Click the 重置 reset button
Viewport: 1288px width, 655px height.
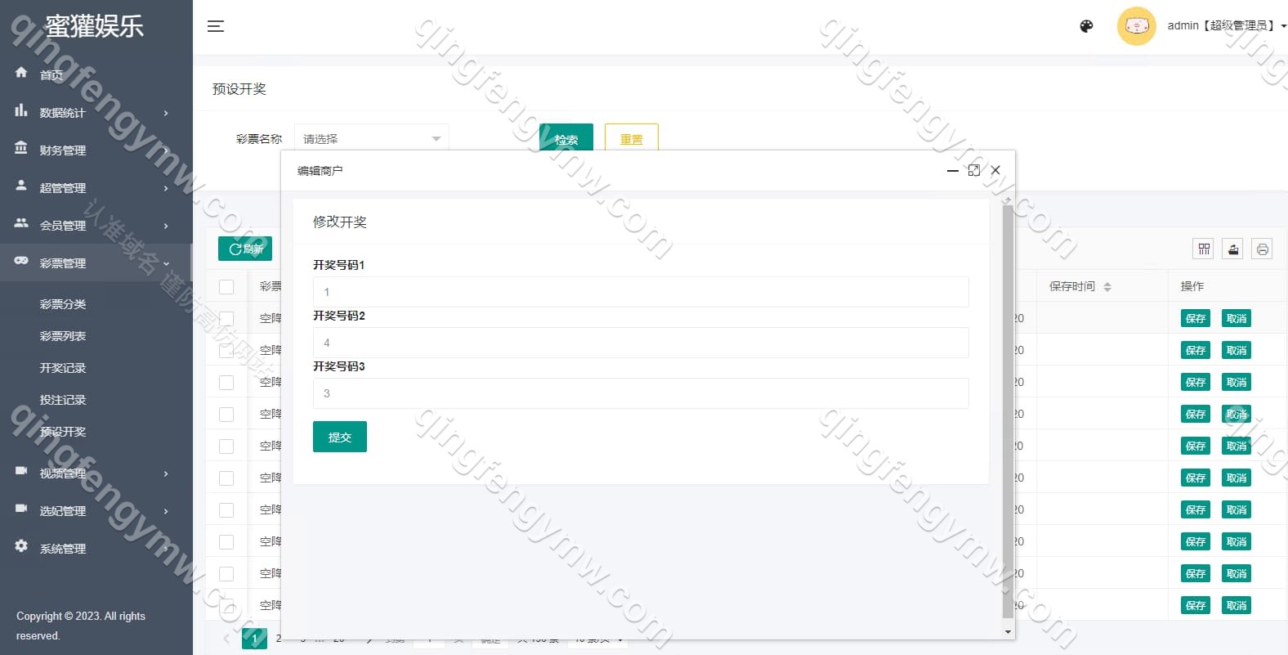(631, 139)
